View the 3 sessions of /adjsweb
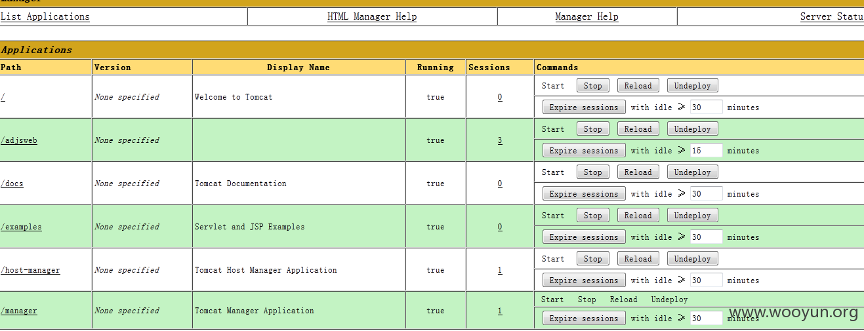This screenshot has width=864, height=331. (500, 140)
